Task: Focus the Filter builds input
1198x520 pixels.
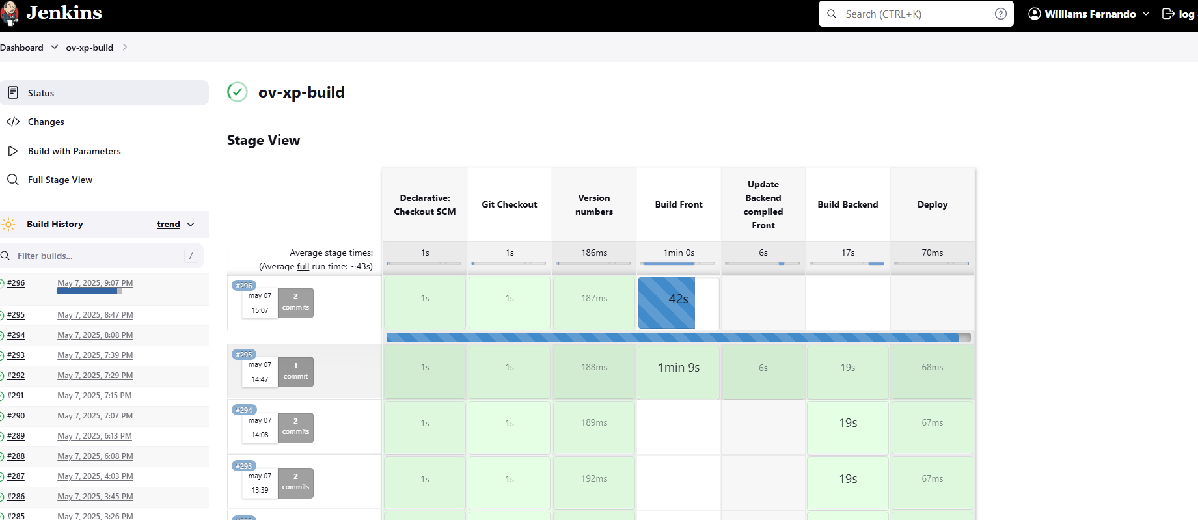Action: 101,256
